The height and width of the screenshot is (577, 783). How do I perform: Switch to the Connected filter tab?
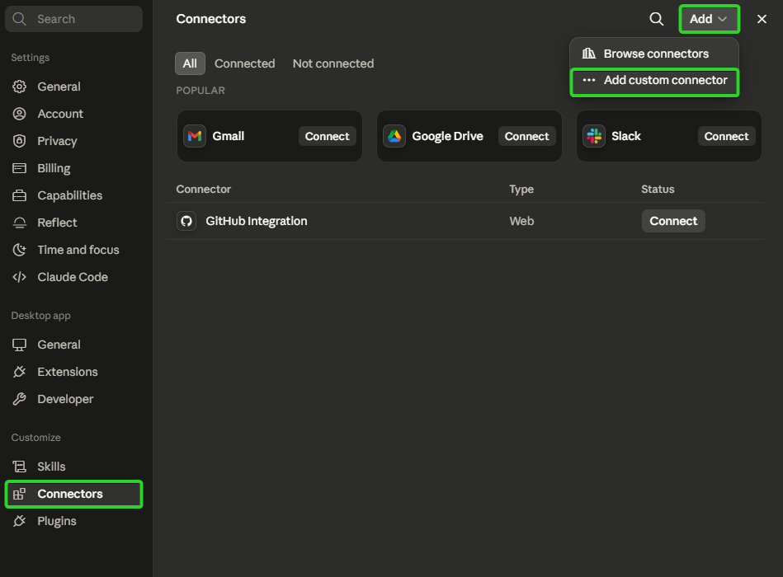click(x=245, y=63)
